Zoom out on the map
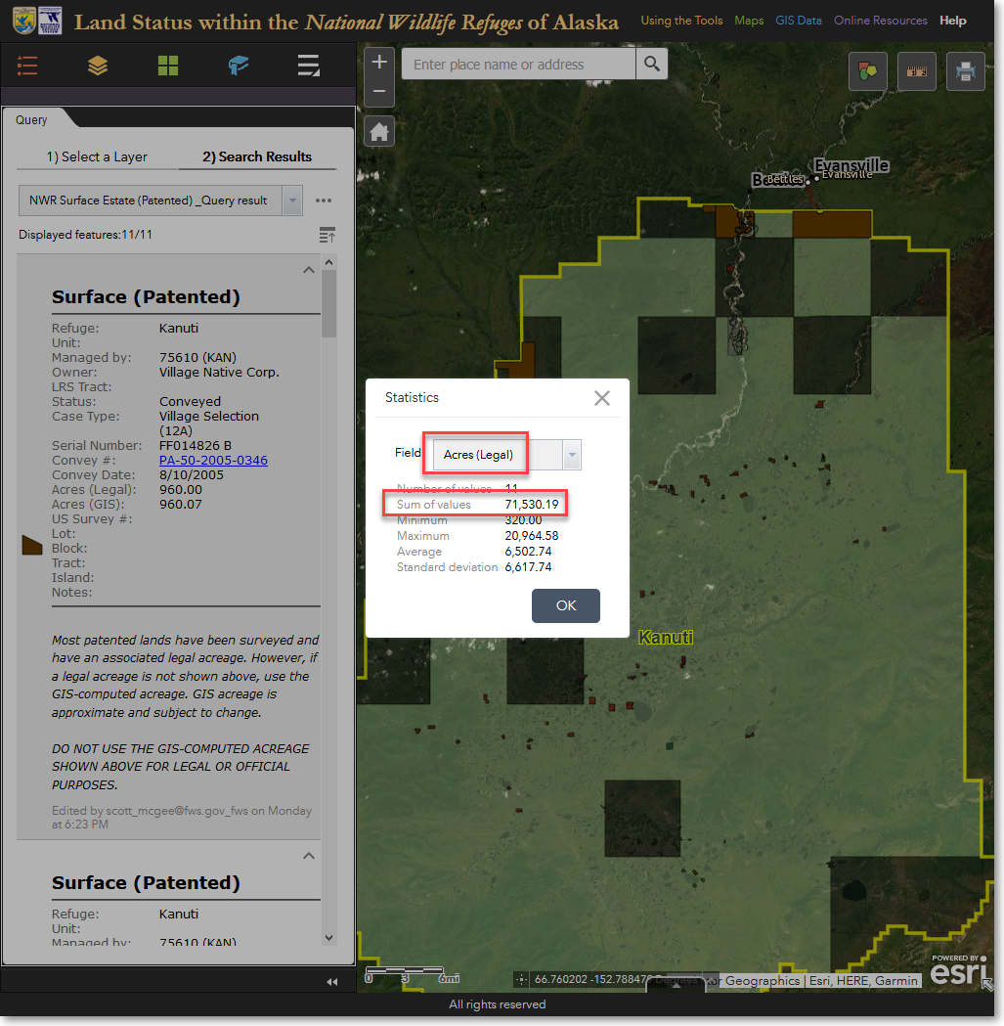 pos(379,91)
